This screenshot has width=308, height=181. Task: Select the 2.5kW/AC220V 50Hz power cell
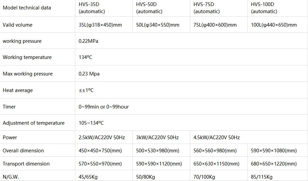pyautogui.click(x=102, y=138)
